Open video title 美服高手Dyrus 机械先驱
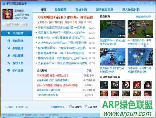 [x=112, y=42]
